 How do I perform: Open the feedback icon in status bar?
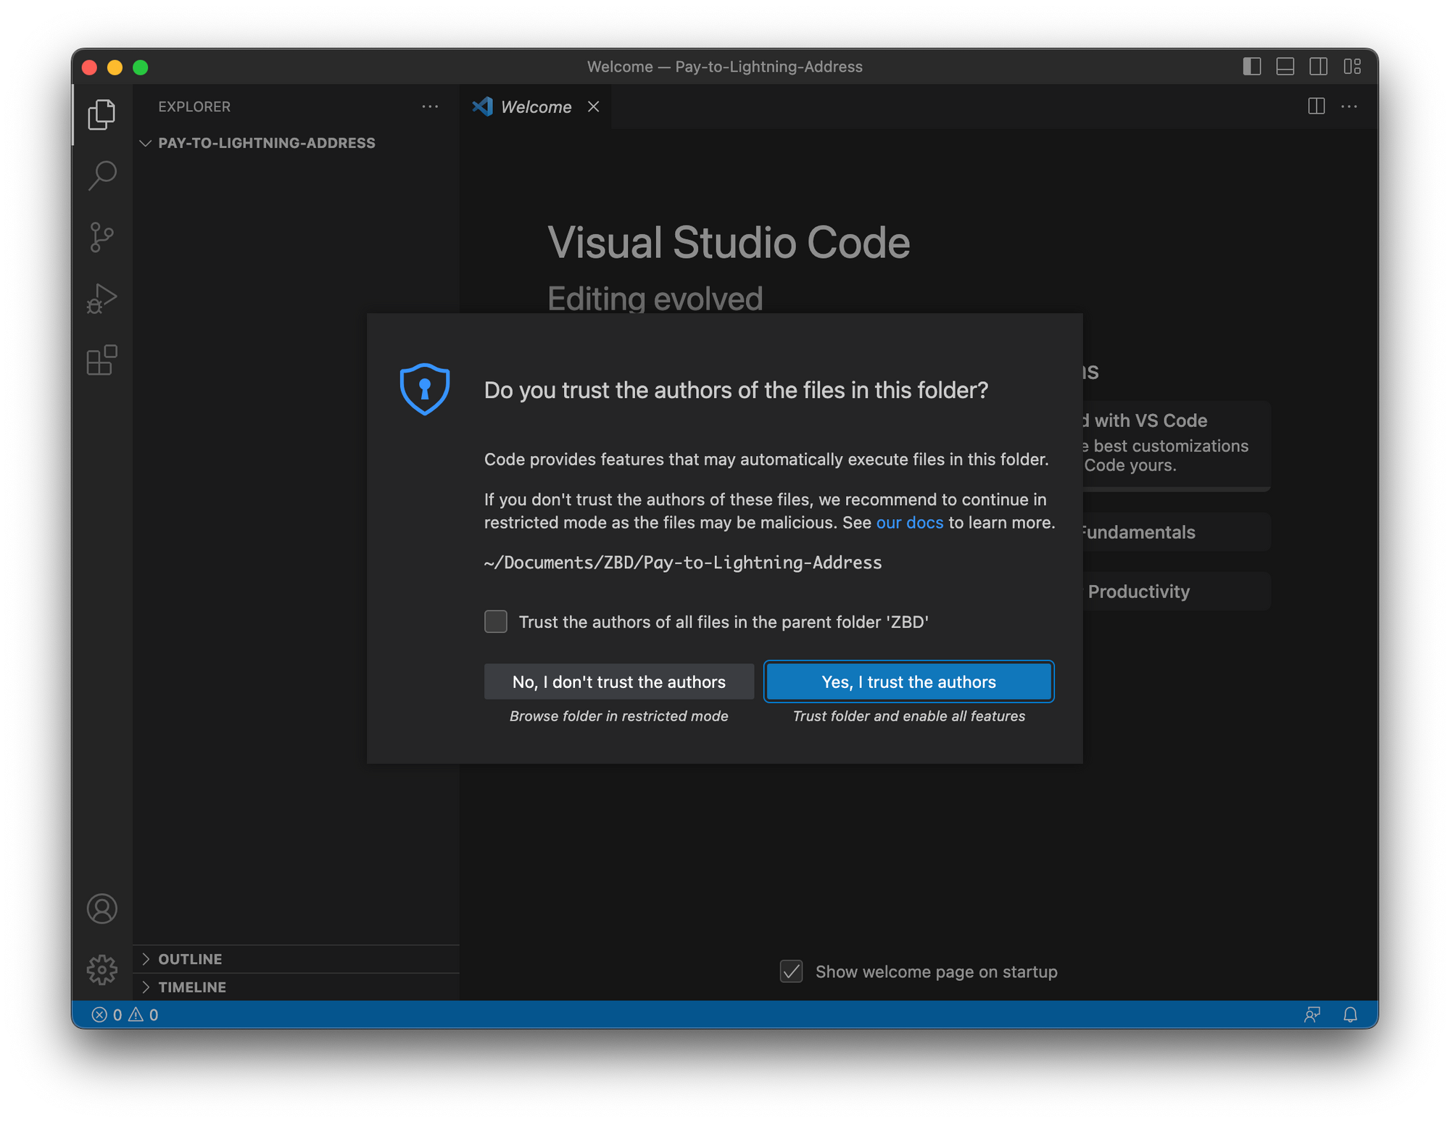[1312, 1014]
